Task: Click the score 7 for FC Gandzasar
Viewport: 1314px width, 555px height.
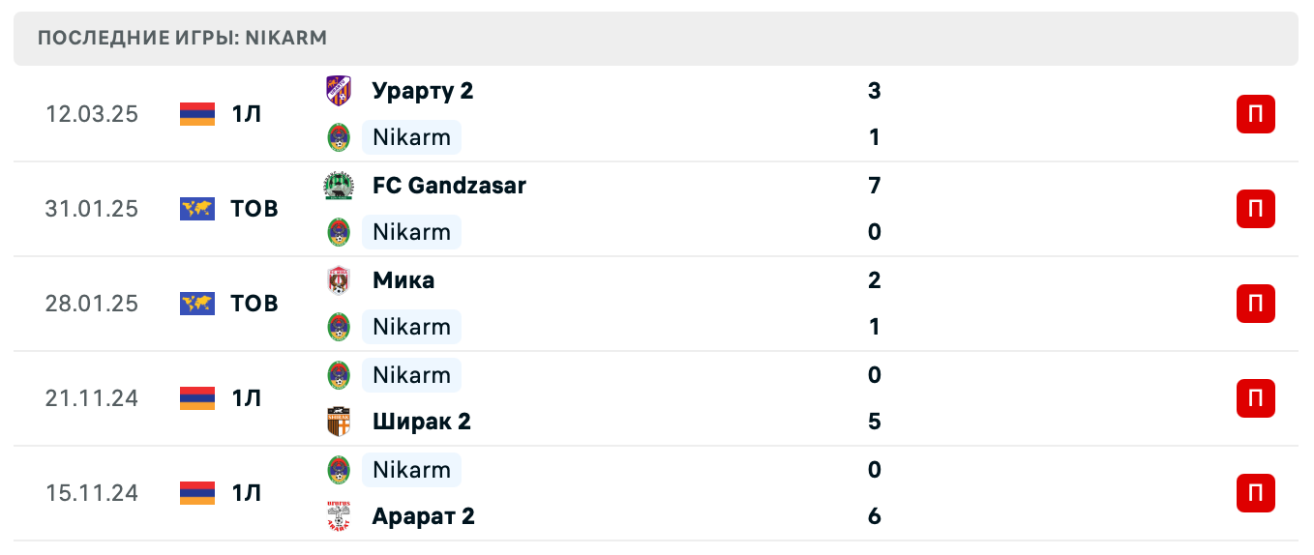Action: [x=875, y=186]
